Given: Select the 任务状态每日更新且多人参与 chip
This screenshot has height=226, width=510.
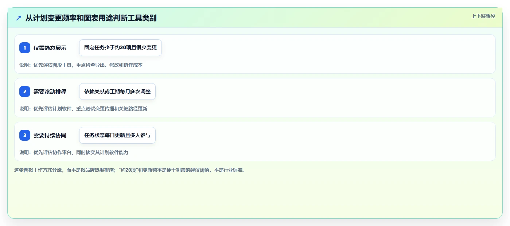Looking at the screenshot, I should [x=117, y=135].
